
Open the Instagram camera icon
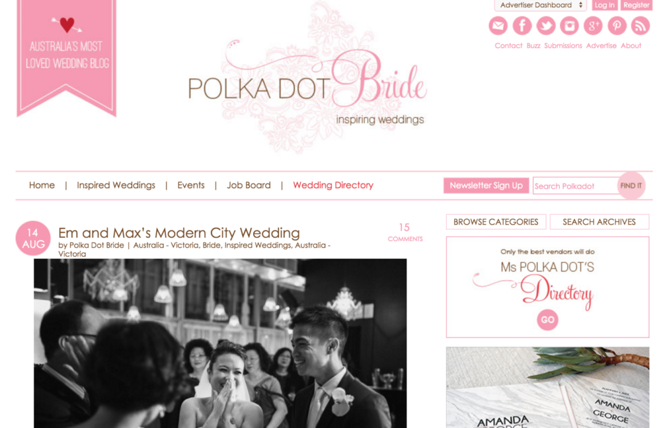coord(570,26)
